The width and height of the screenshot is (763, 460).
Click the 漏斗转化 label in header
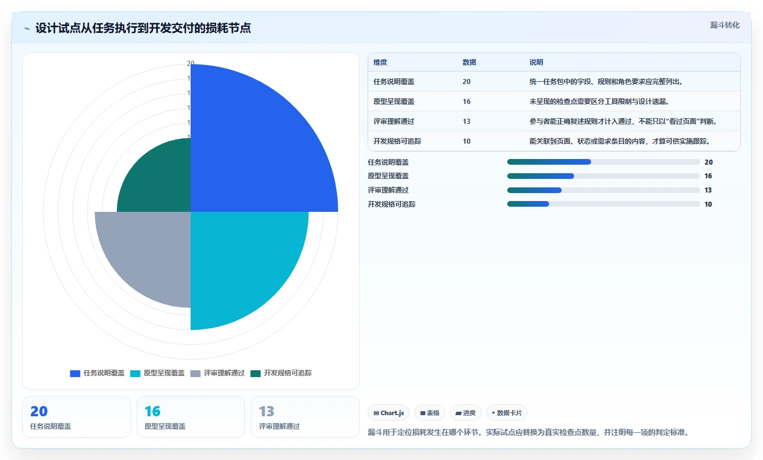pos(725,26)
